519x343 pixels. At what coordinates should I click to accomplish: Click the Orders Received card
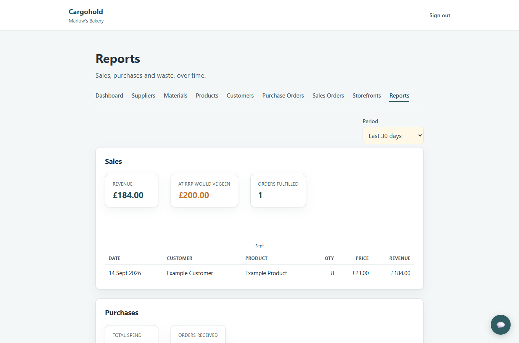coord(198,334)
